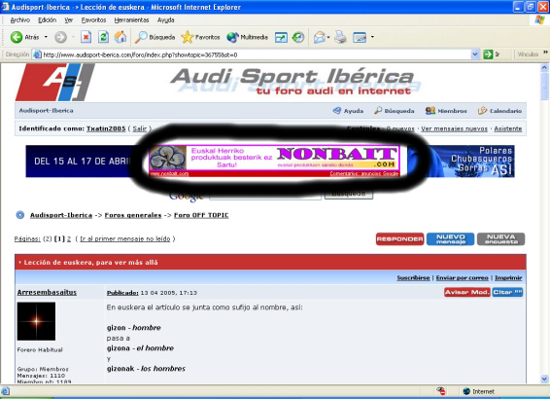Click the vertical scrollbar up arrow
This screenshot has width=550, height=399.
pos(544,67)
